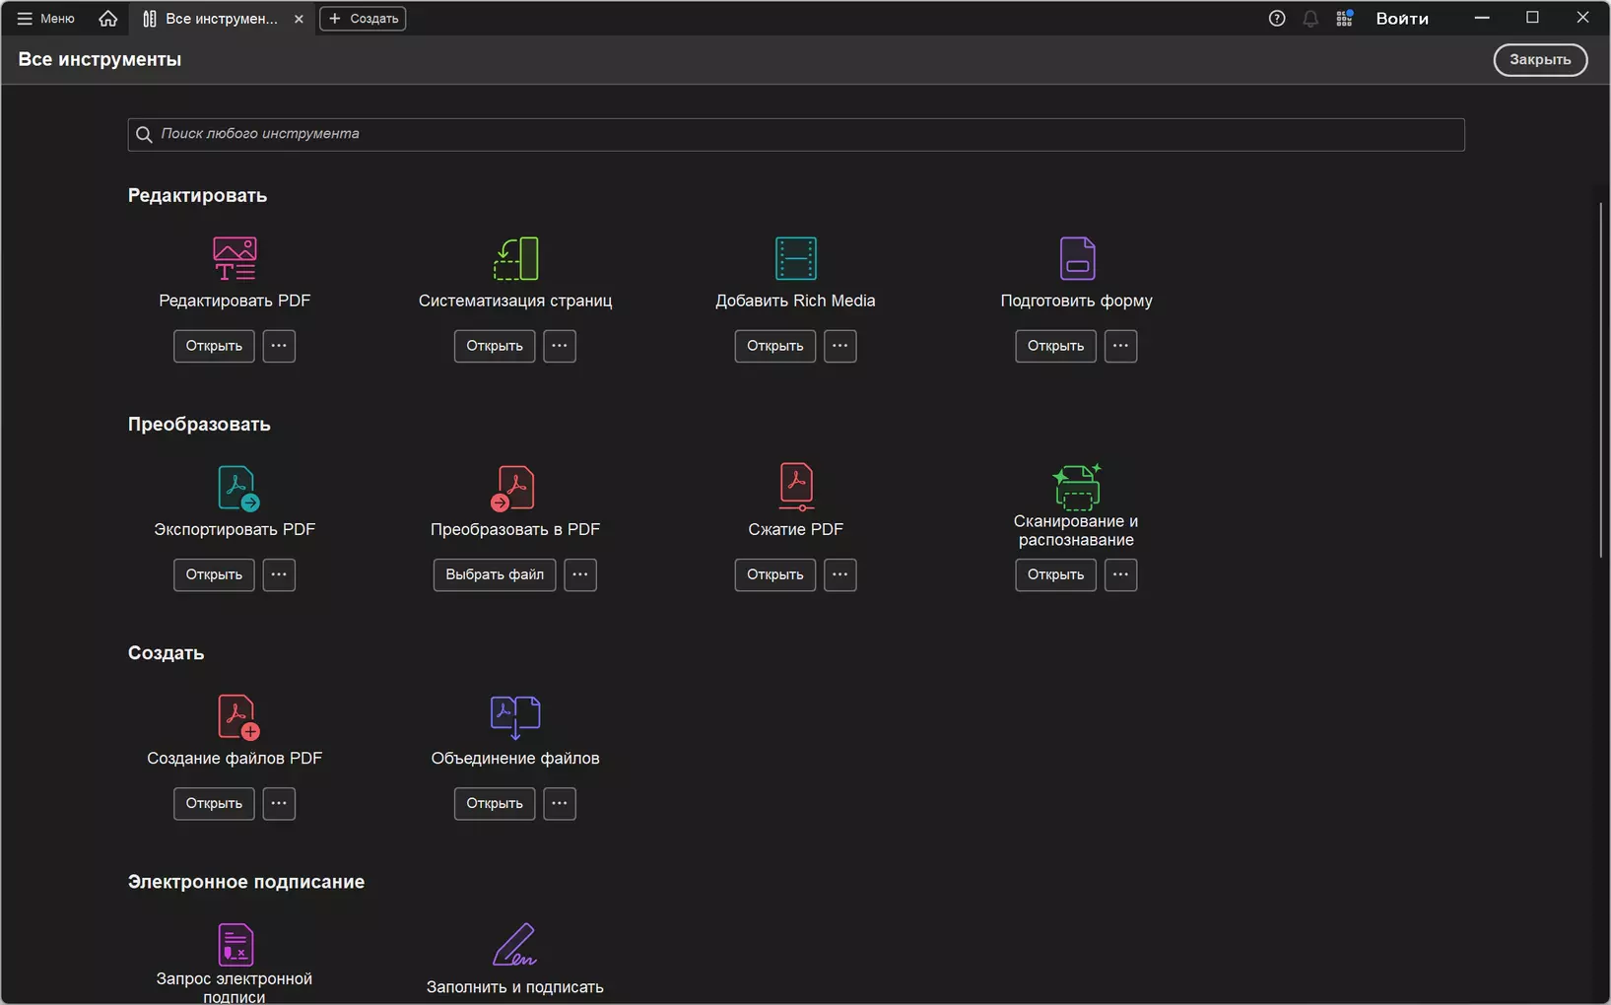Click the Подготовить форму label

coord(1076,301)
